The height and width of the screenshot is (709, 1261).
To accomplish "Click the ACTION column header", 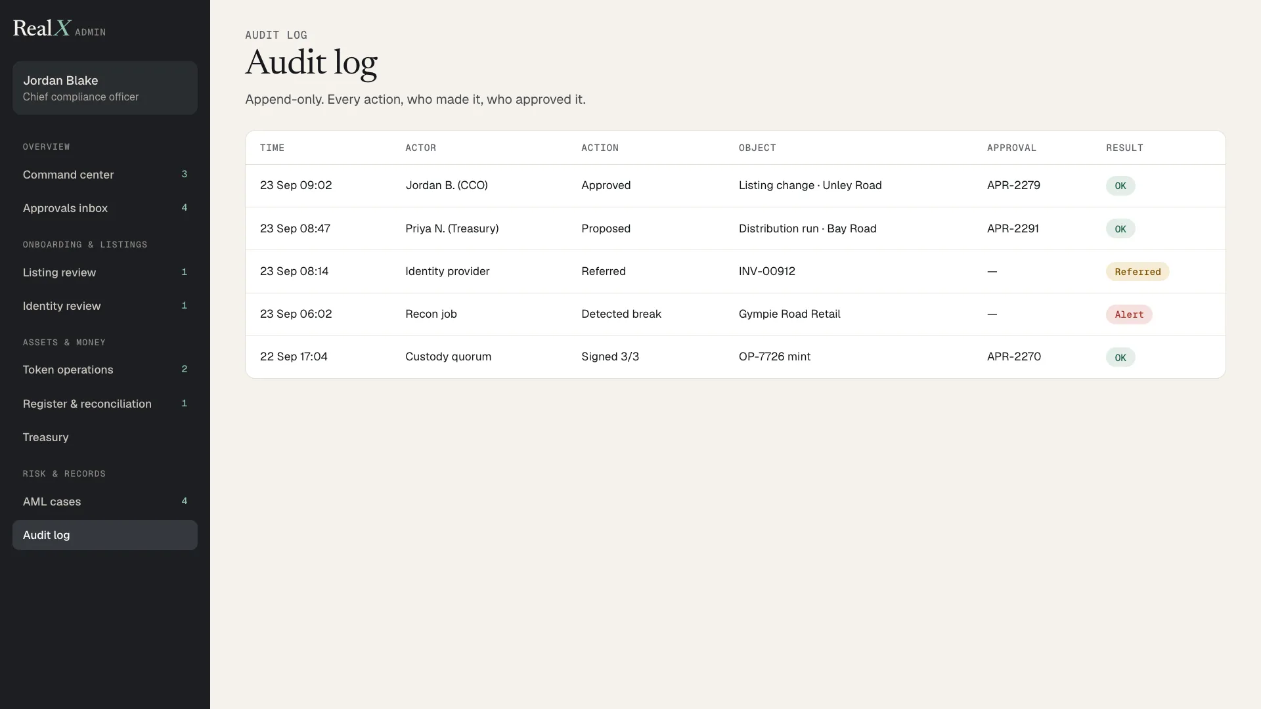I will pos(600,148).
